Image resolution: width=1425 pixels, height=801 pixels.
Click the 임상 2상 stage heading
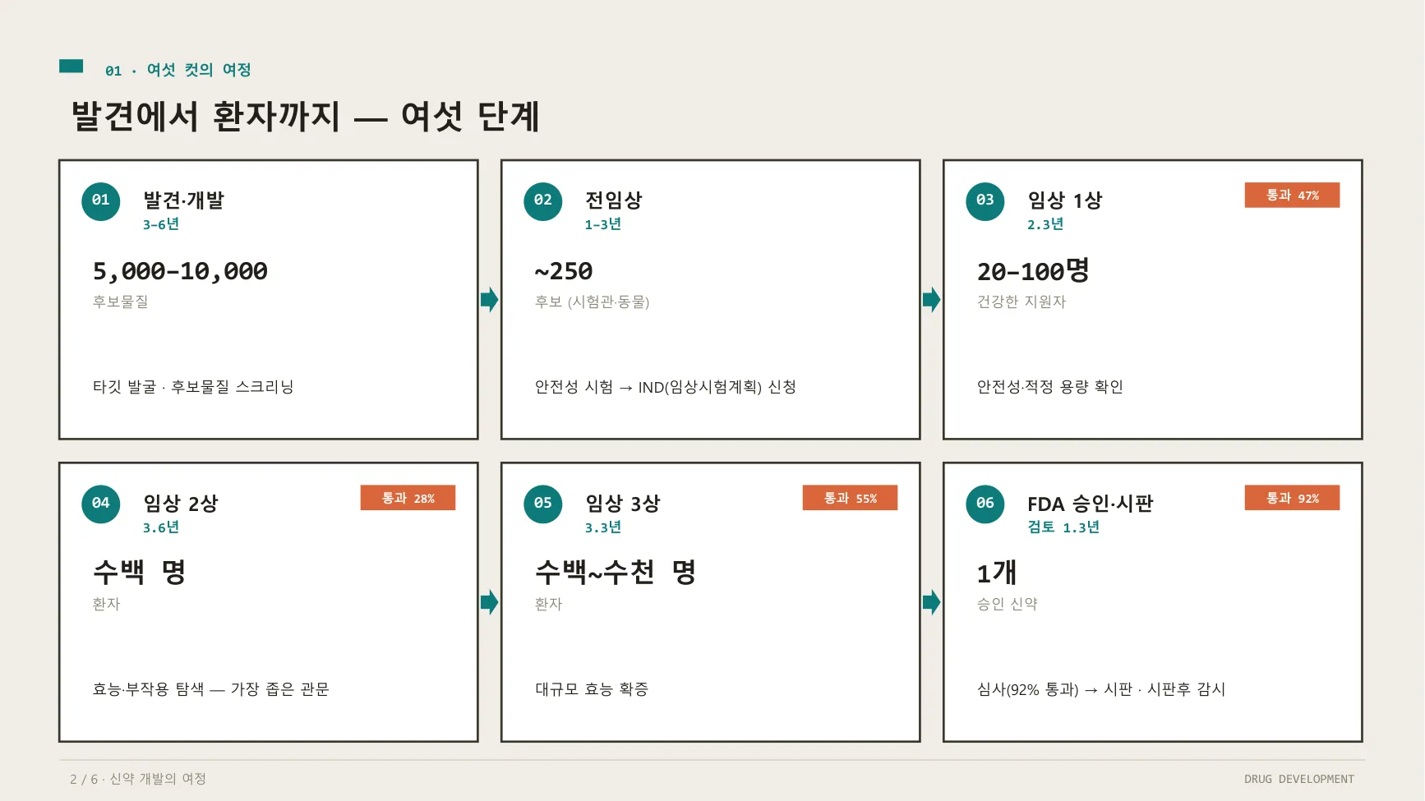coord(180,503)
